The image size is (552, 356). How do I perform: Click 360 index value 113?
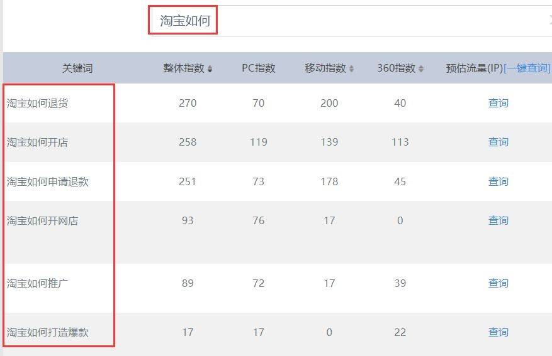click(400, 142)
